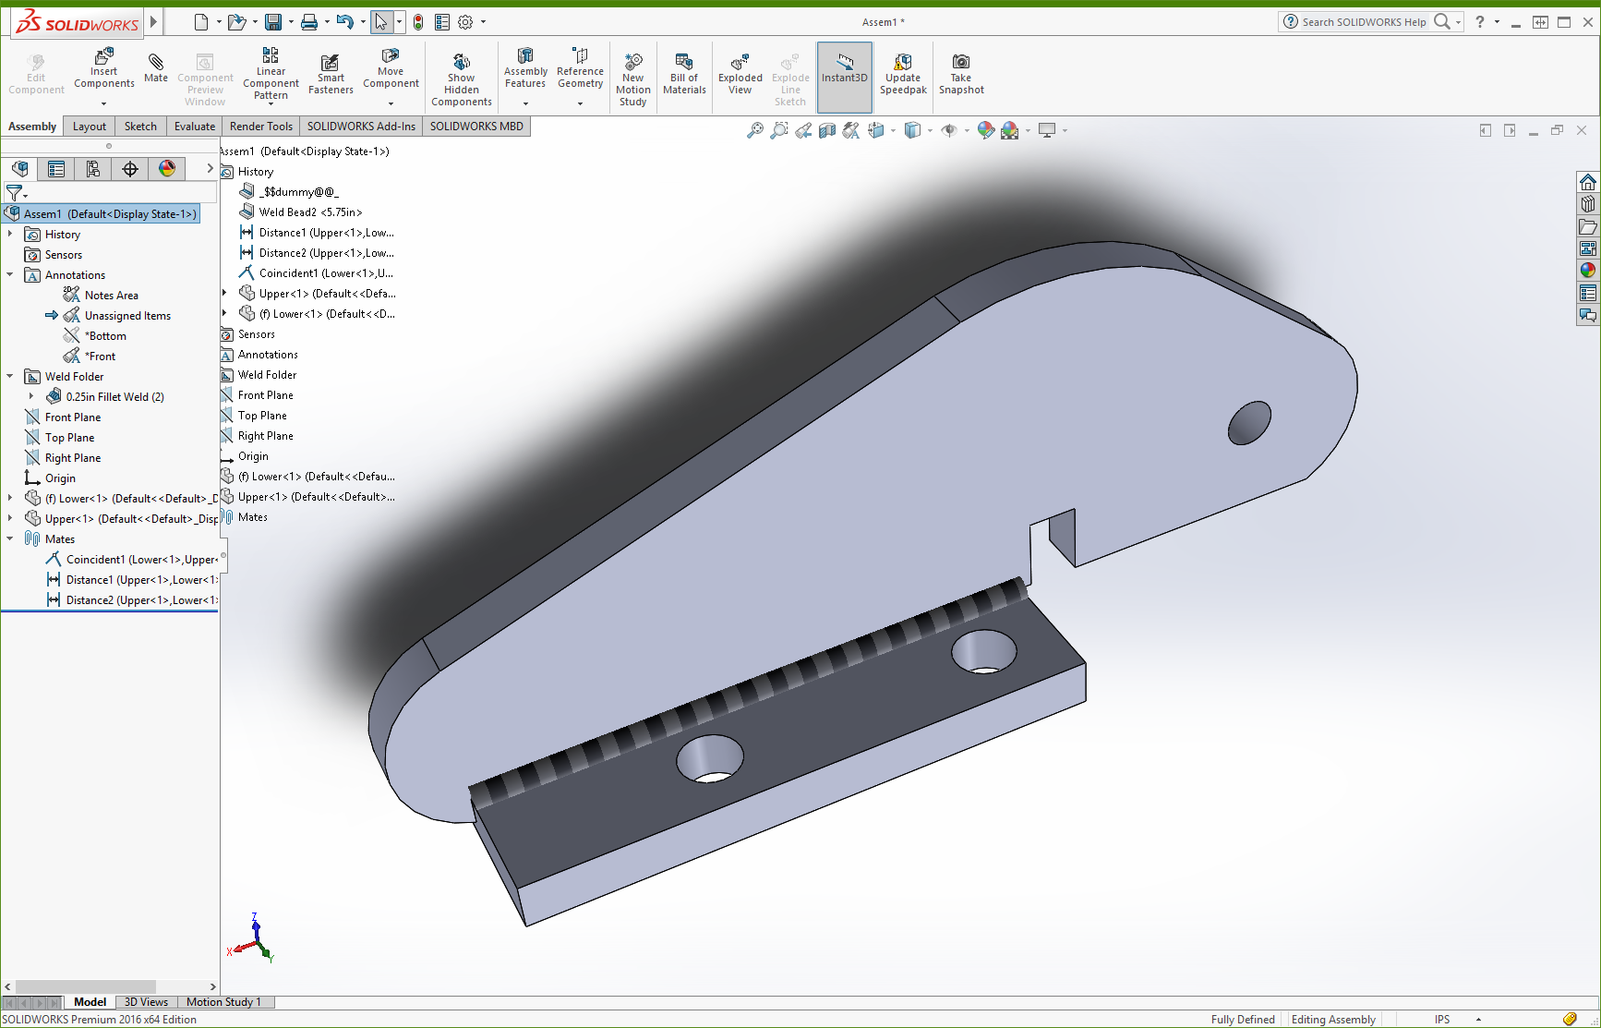
Task: Click the Rebuild traffic light icon
Action: pyautogui.click(x=418, y=22)
